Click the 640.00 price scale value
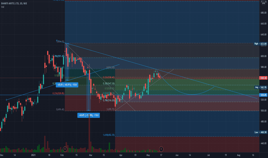The image size is (268, 158). point(263,34)
